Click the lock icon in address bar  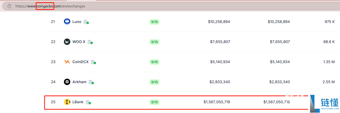click(x=9, y=6)
